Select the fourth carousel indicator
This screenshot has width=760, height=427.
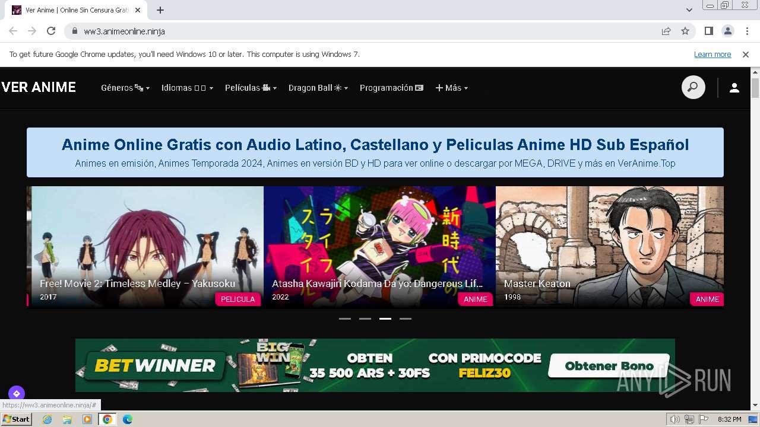[x=406, y=318]
